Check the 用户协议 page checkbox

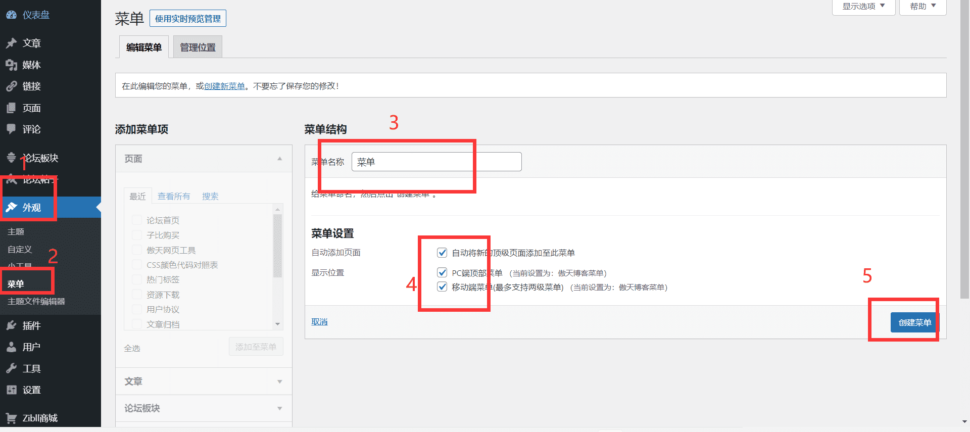136,309
